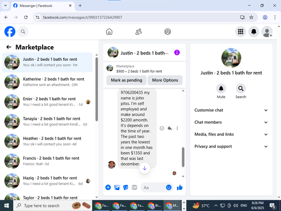
Task: Open Francis 2 beds conversation
Action: [47, 161]
